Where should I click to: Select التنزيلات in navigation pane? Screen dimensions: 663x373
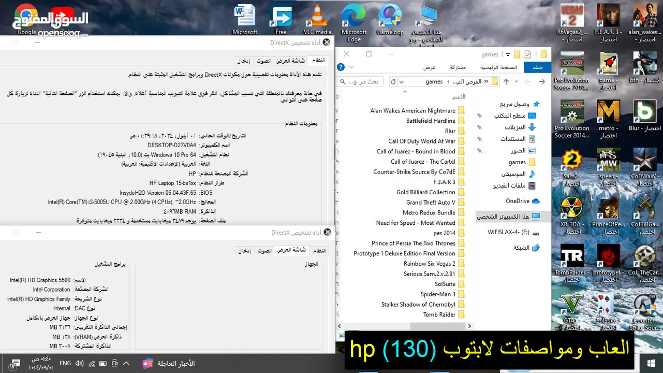(x=520, y=127)
